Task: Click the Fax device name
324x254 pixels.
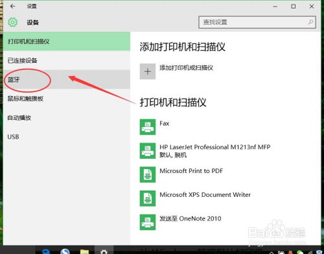Action: pos(165,123)
